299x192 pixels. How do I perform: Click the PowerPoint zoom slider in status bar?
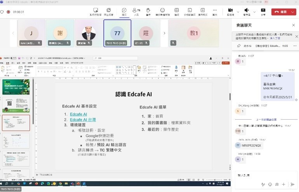[x=215, y=180]
